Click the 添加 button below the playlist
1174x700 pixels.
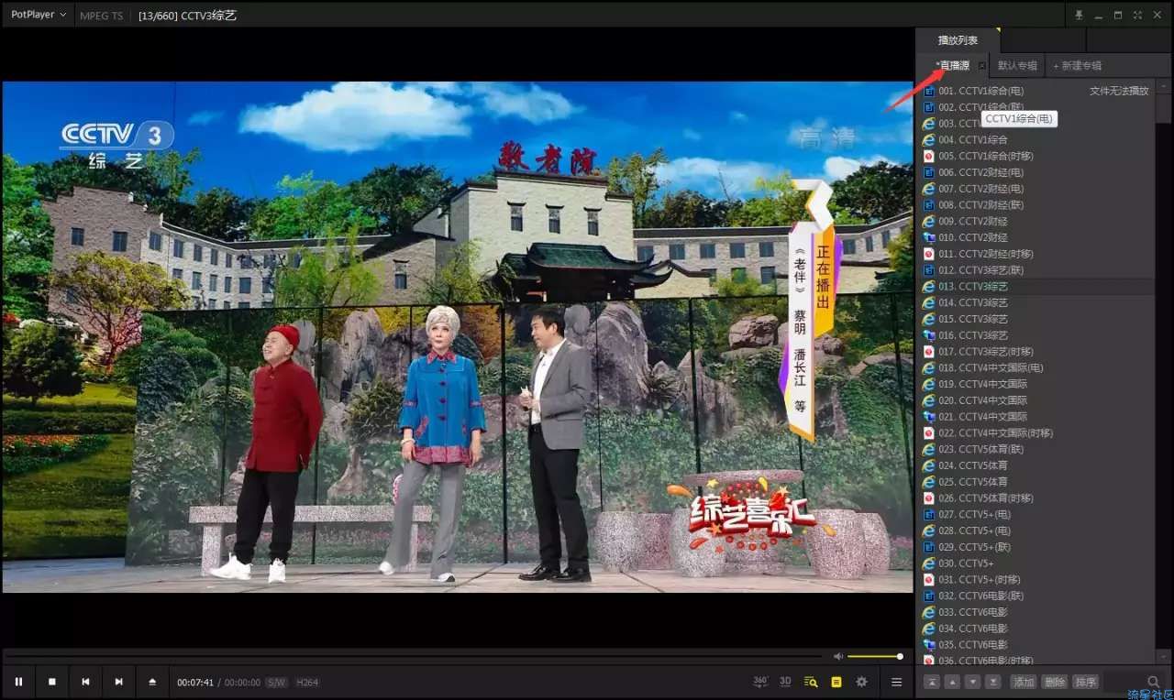[x=1024, y=682]
